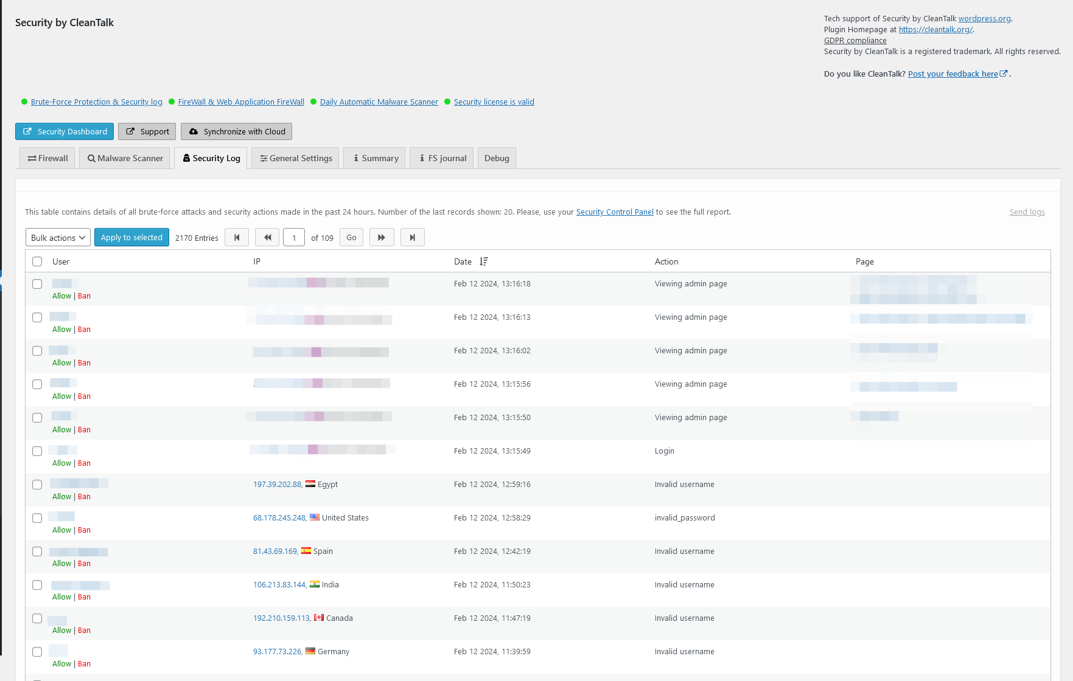Click Synchronize with Cloud button
The height and width of the screenshot is (681, 1073).
tap(237, 131)
